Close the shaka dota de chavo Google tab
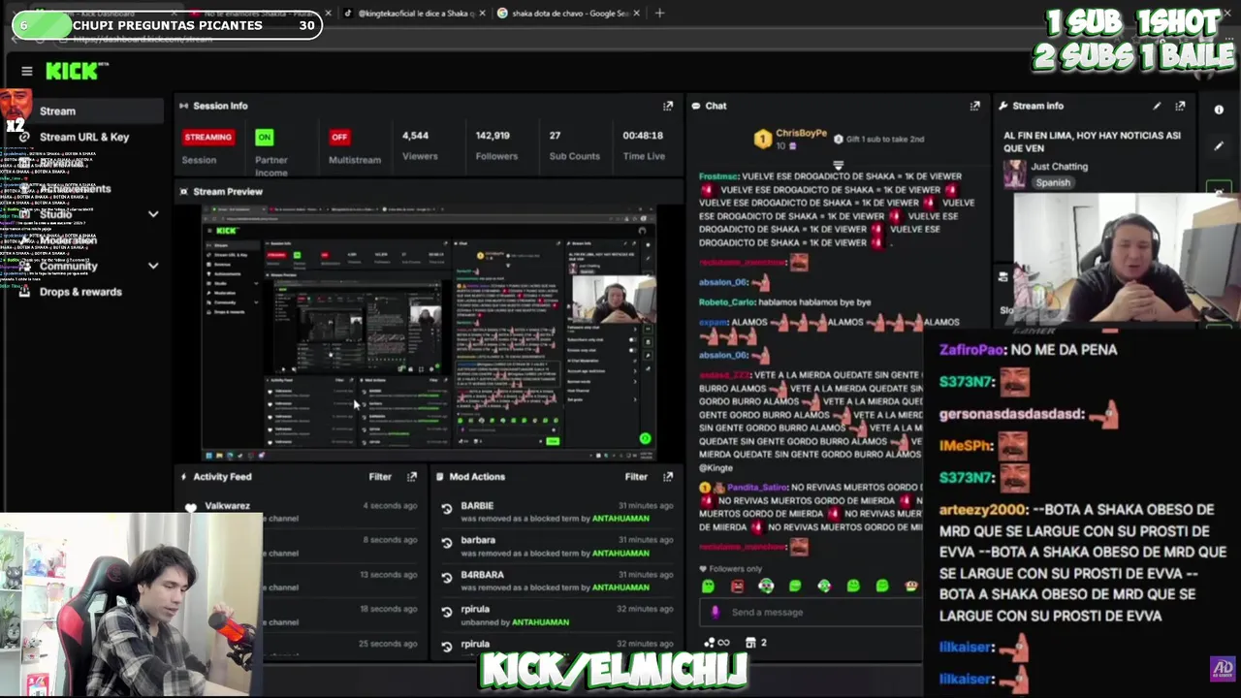1241x698 pixels. (637, 14)
